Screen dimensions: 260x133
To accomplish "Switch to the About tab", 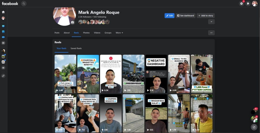I will [x=67, y=33].
